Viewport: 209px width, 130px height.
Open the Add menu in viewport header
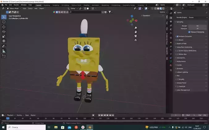pyautogui.click(x=36, y=9)
